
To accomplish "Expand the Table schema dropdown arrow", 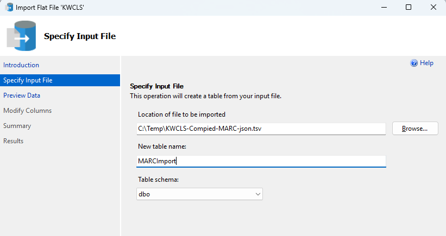I will click(x=257, y=194).
